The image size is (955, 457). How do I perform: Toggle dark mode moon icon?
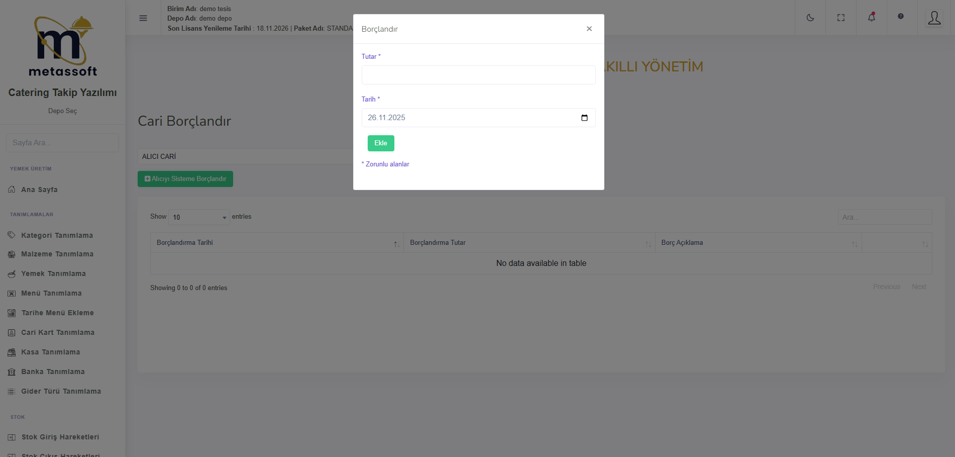pos(810,18)
